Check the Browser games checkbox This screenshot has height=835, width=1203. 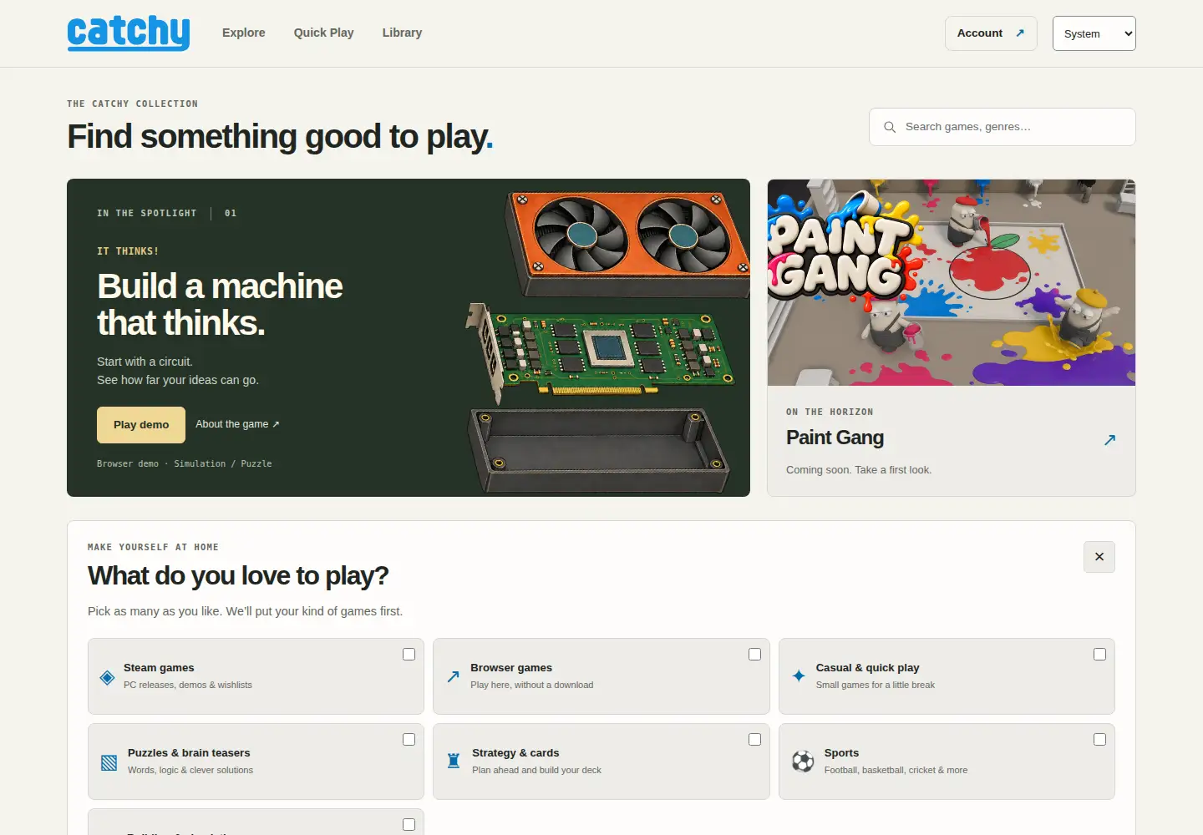(x=754, y=655)
